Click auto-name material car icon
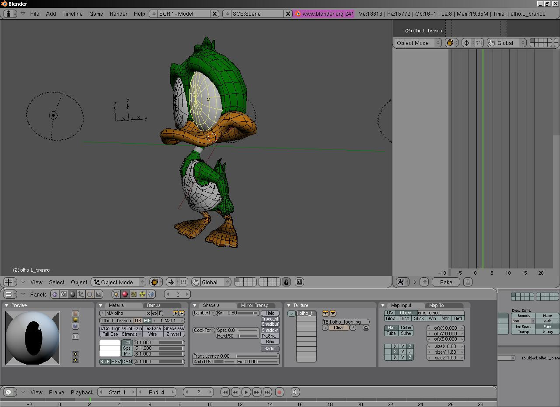The height and width of the screenshot is (407, 560). click(x=154, y=313)
